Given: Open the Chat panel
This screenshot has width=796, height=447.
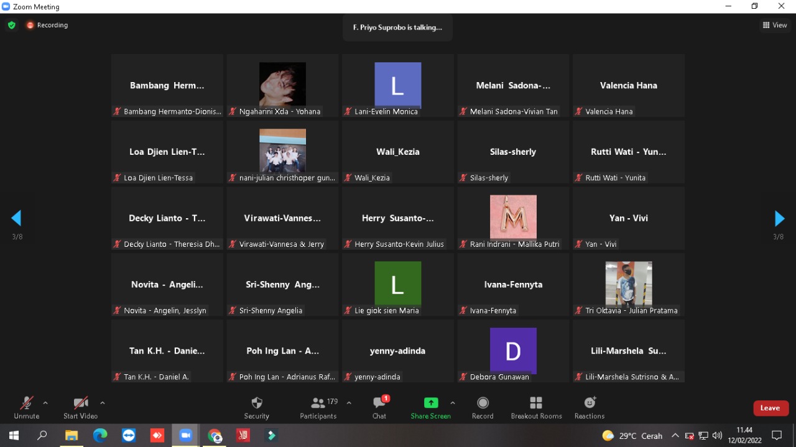Looking at the screenshot, I should (379, 403).
